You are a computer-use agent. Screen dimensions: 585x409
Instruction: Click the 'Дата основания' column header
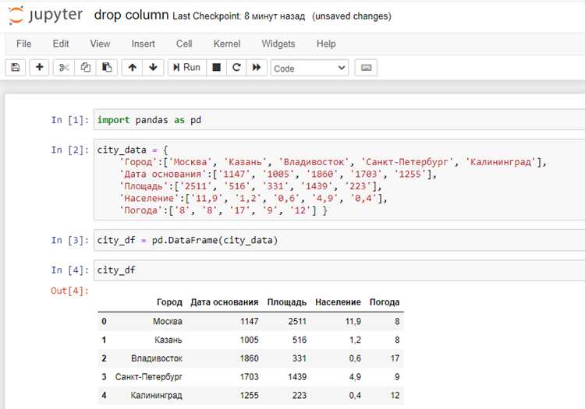click(224, 302)
